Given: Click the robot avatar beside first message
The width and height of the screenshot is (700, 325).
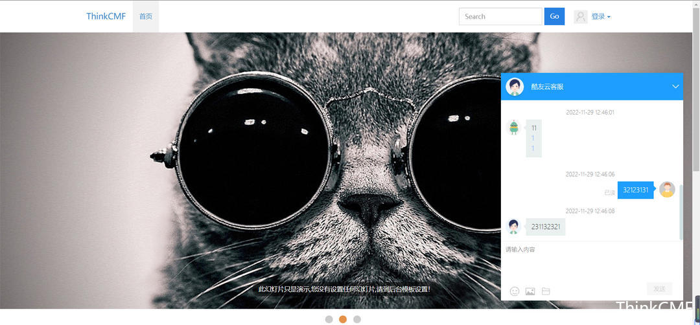Looking at the screenshot, I should tap(514, 128).
